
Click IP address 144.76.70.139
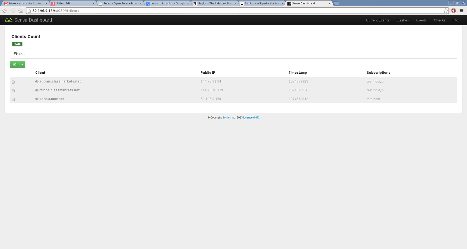pos(212,90)
